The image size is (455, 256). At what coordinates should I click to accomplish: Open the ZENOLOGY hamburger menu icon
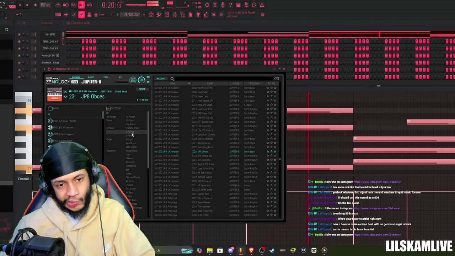pos(148,77)
